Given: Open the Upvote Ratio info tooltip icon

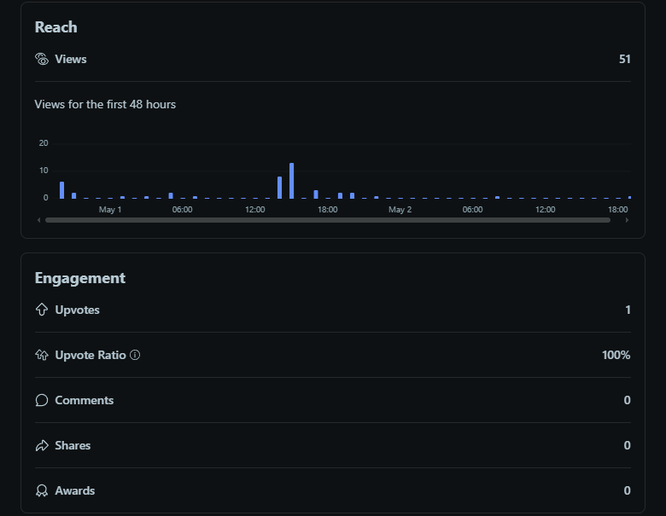Looking at the screenshot, I should (x=135, y=355).
